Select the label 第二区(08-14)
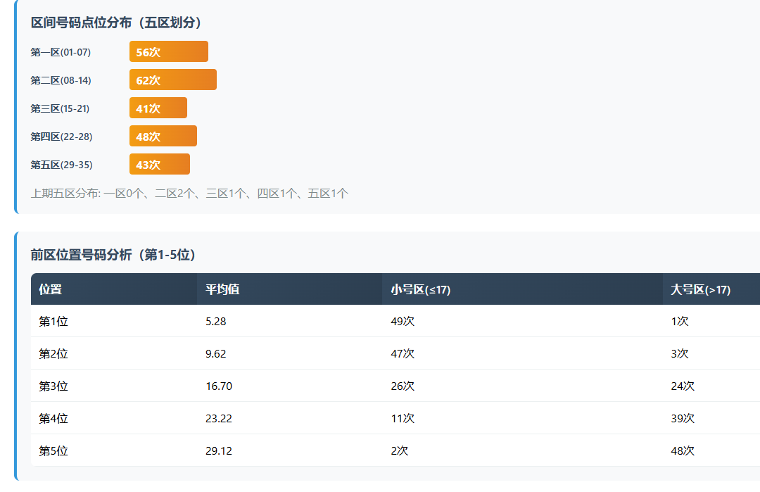The height and width of the screenshot is (492, 760). [x=61, y=80]
